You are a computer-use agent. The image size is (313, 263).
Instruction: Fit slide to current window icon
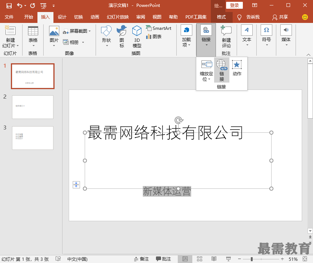click(x=305, y=259)
